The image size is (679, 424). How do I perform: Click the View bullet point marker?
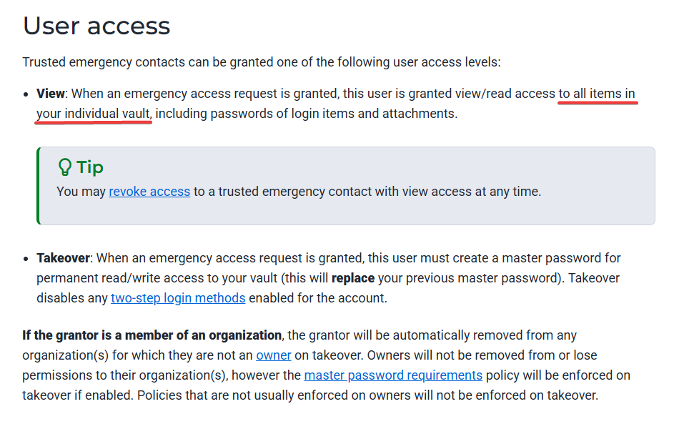click(x=26, y=94)
